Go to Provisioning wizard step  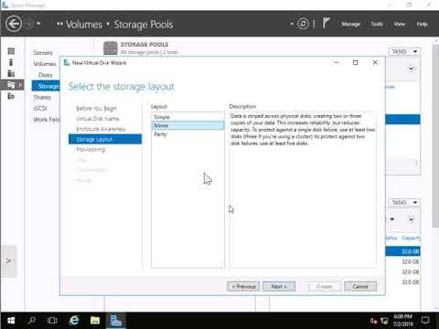[91, 150]
